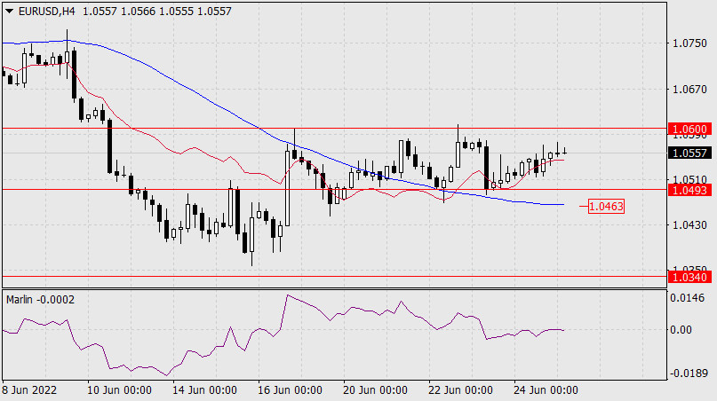
Task: Select the 10 Jun 00:00 time label
Action: [x=119, y=390]
